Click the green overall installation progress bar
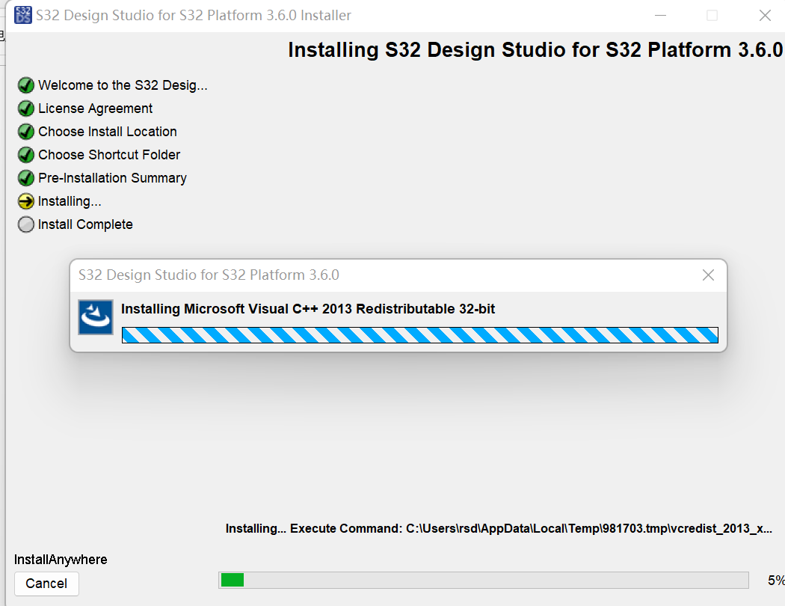The height and width of the screenshot is (606, 785). [484, 580]
